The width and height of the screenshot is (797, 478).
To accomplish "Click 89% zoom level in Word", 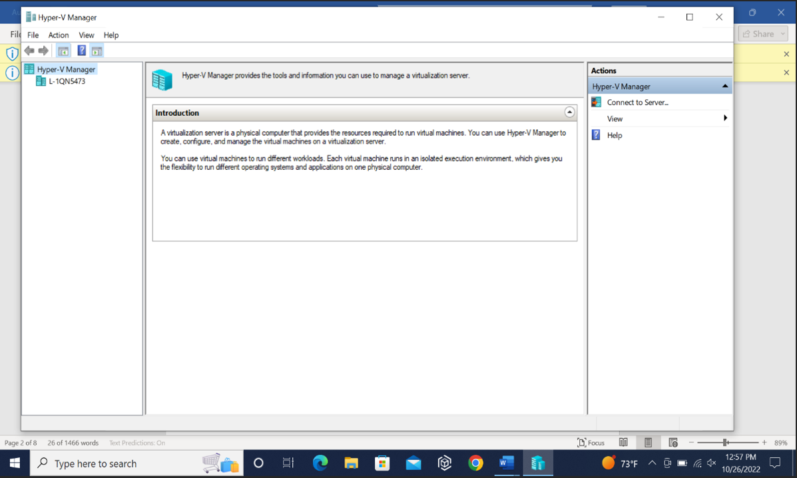I will pyautogui.click(x=781, y=443).
